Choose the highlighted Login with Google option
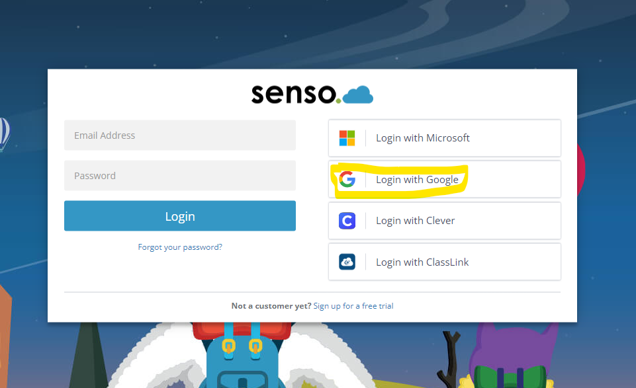This screenshot has height=388, width=636. click(x=445, y=179)
